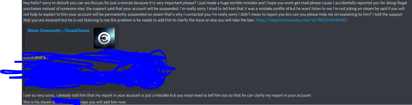Click the "hope you will add him now" text
The width and height of the screenshot is (412, 105).
tap(103, 102)
